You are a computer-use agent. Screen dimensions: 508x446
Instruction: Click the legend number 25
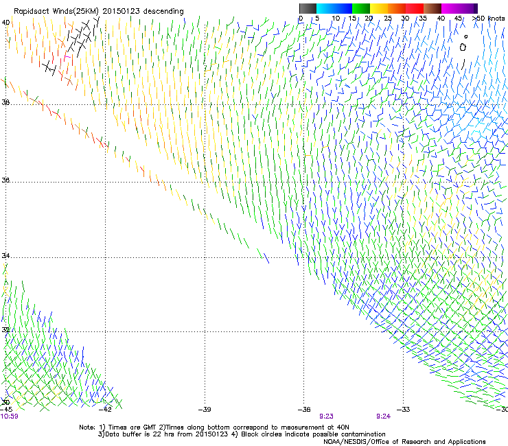[x=388, y=18]
